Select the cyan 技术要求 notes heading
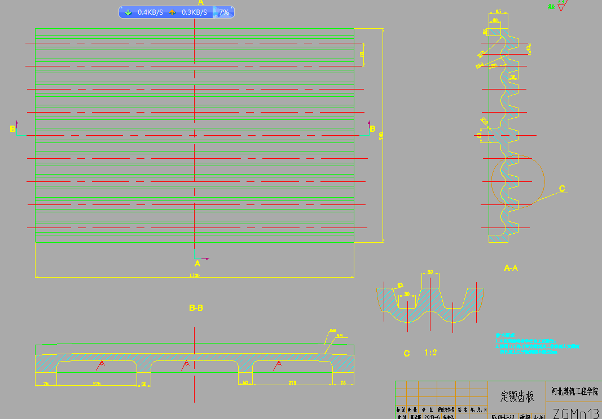Screen dimensions: 602x419 [506, 335]
